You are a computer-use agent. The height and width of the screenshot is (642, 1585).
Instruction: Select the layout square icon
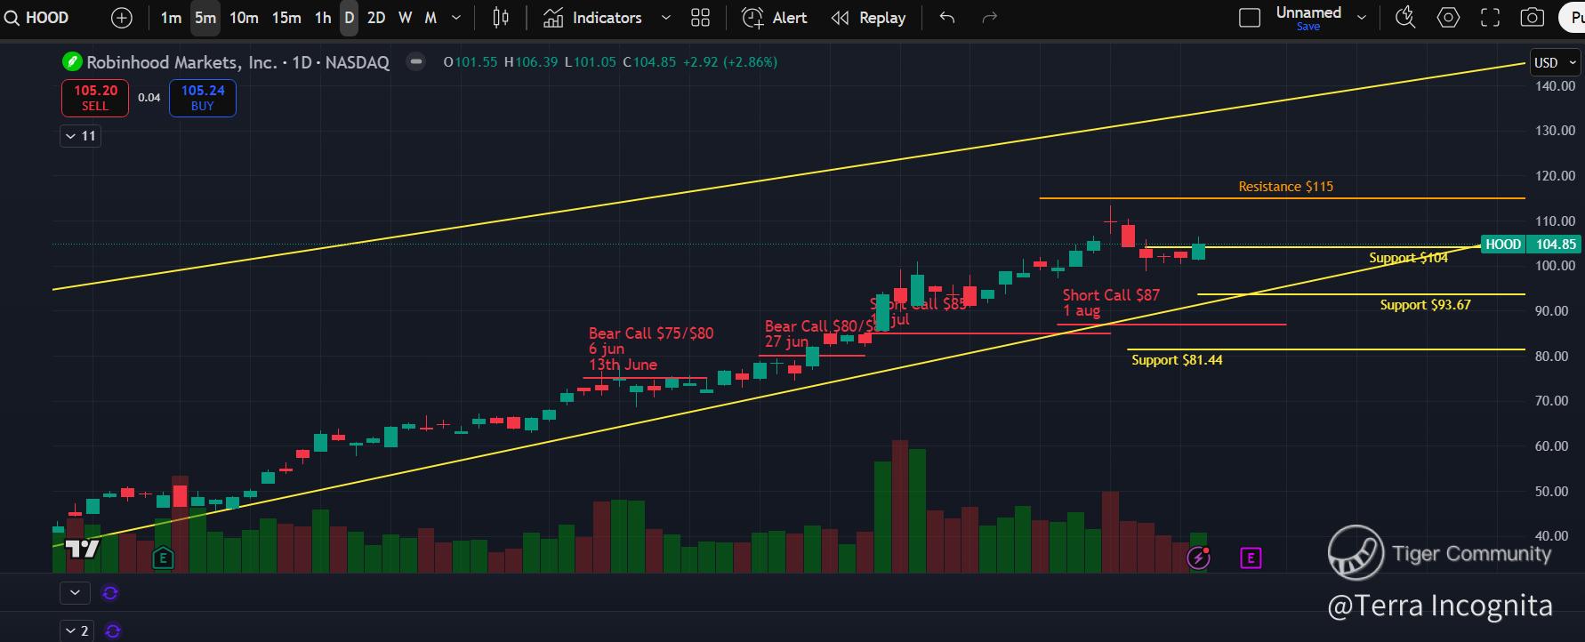(1250, 18)
